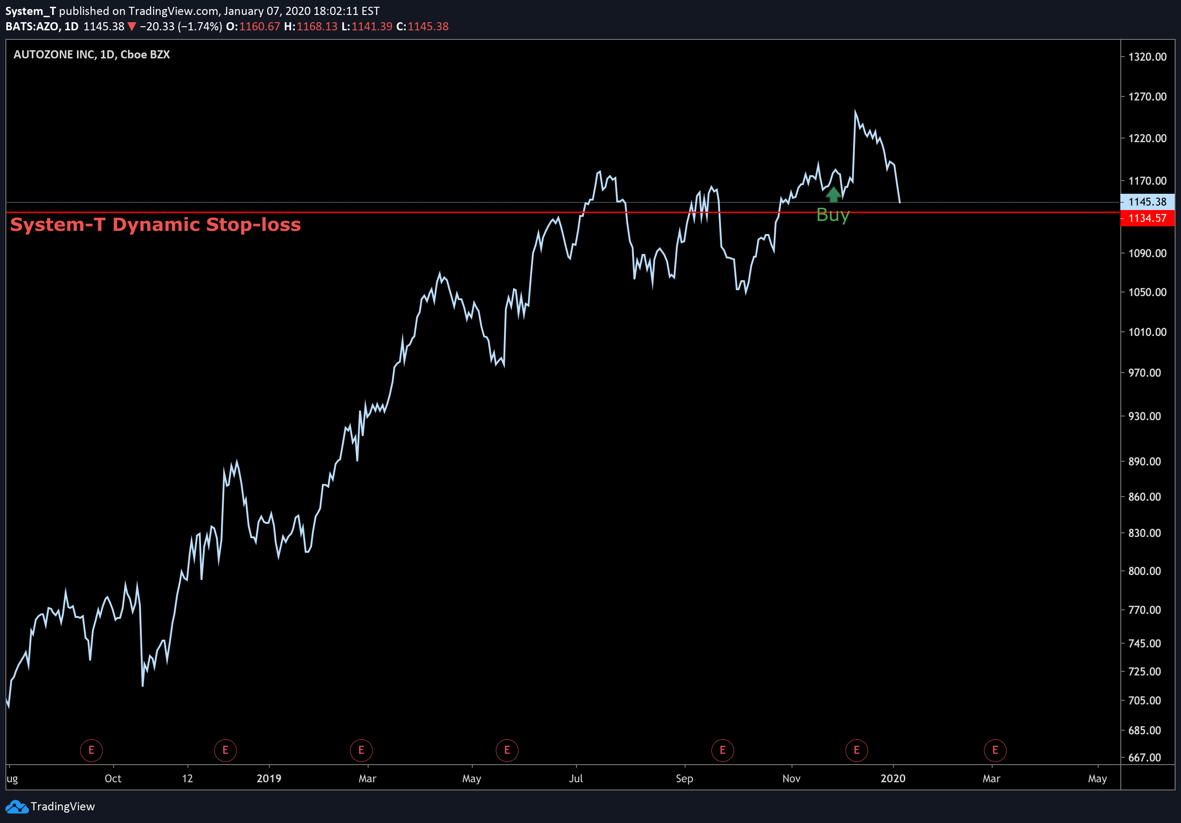This screenshot has width=1181, height=823.
Task: Click the 12 time axis label
Action: (x=187, y=779)
